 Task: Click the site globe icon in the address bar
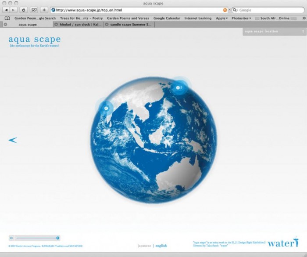click(x=53, y=10)
